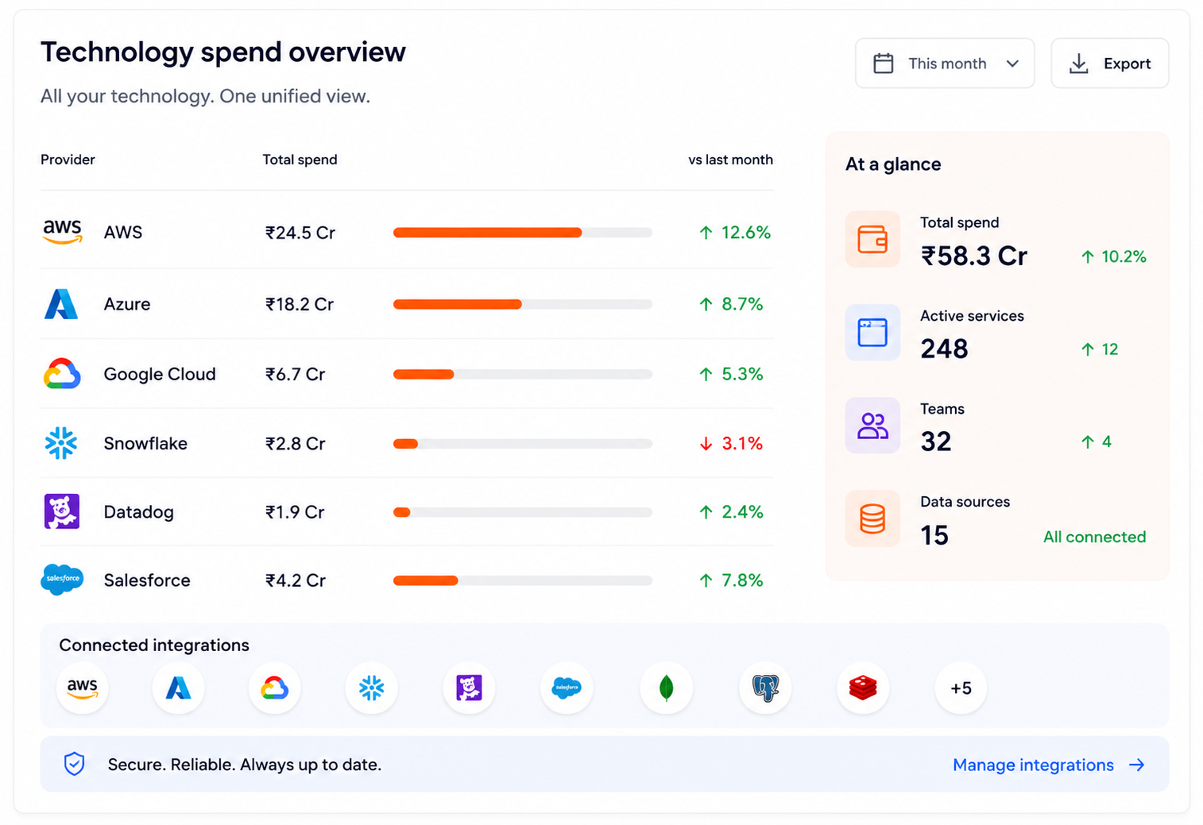Sort by the Total spend column header
Viewport: 1203px width, 825px height.
pyautogui.click(x=300, y=160)
